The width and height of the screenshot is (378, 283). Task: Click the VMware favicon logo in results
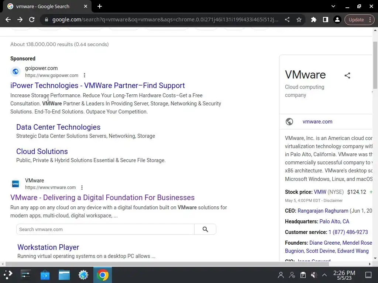point(16,184)
